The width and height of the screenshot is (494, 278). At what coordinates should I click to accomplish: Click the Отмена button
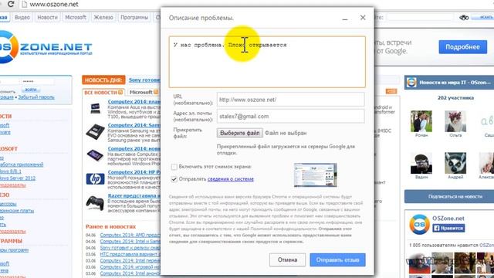tap(287, 259)
